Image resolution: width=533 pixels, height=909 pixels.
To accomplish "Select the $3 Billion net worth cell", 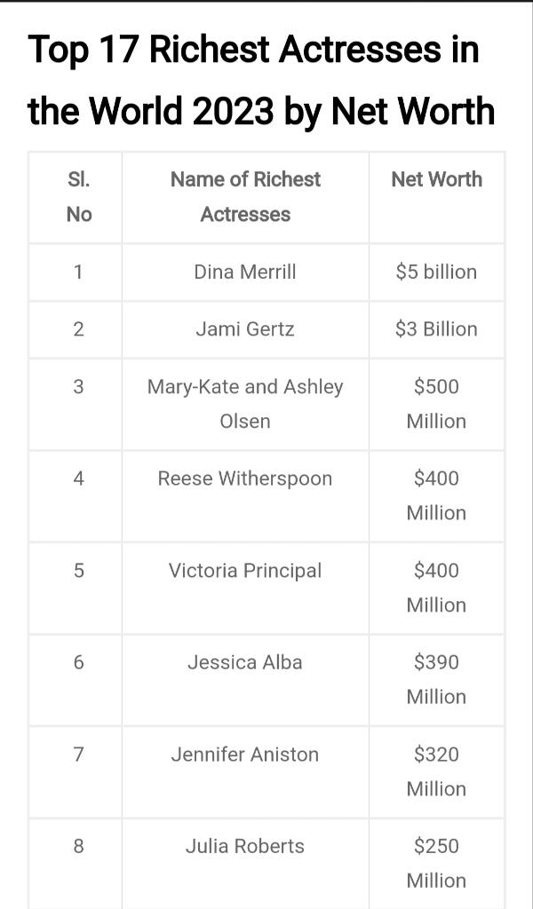I will pyautogui.click(x=436, y=329).
